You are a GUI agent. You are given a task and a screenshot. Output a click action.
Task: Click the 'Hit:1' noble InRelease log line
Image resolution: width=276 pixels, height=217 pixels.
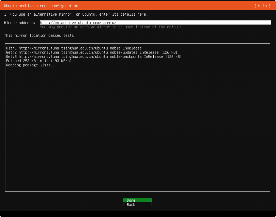pyautogui.click(x=74, y=48)
